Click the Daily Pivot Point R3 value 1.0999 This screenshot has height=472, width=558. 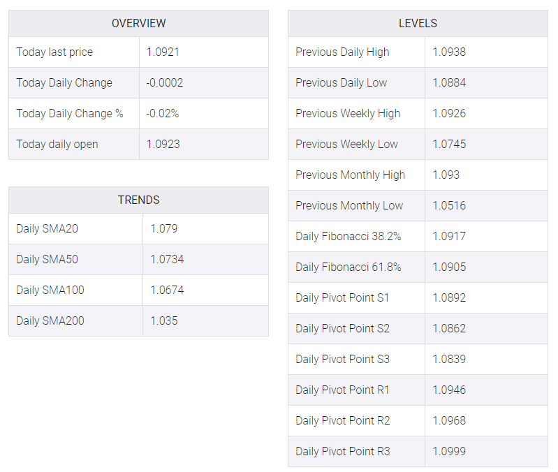point(449,451)
